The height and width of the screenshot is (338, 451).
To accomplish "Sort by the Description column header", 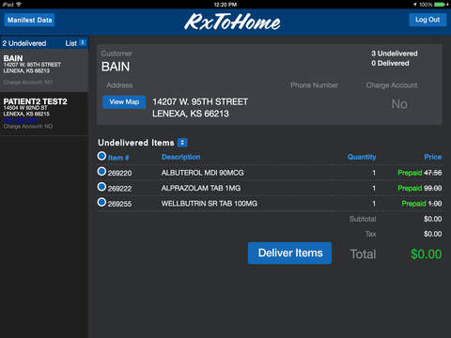I will point(180,157).
